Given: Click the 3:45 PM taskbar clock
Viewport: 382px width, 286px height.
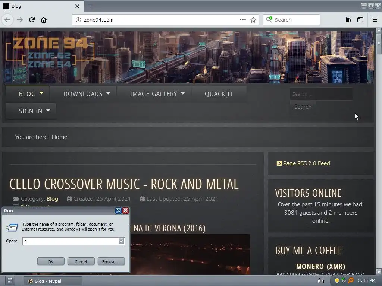Looking at the screenshot, I should [366, 280].
